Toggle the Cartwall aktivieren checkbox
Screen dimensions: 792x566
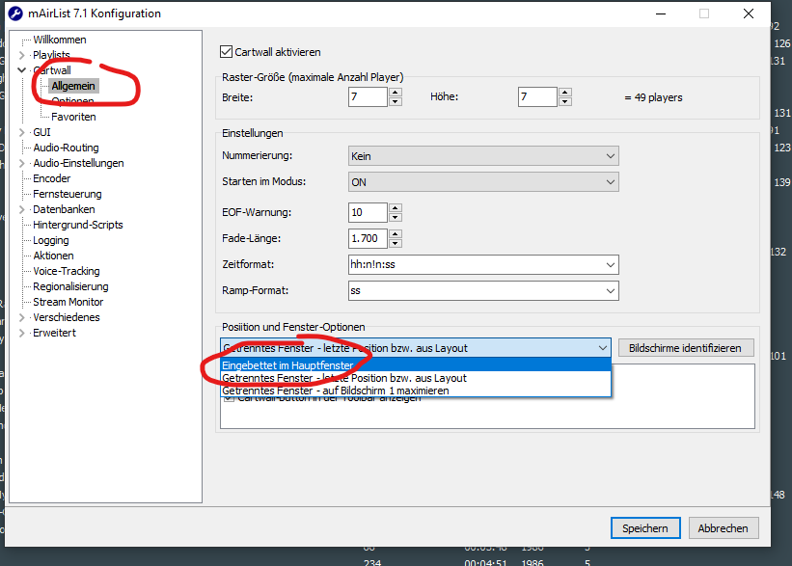click(x=226, y=52)
